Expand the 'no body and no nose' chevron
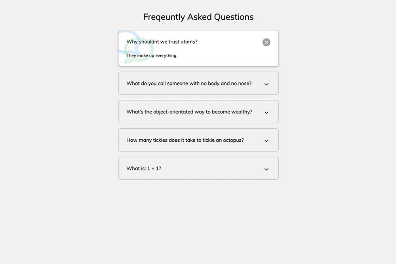The image size is (396, 264). (x=267, y=84)
